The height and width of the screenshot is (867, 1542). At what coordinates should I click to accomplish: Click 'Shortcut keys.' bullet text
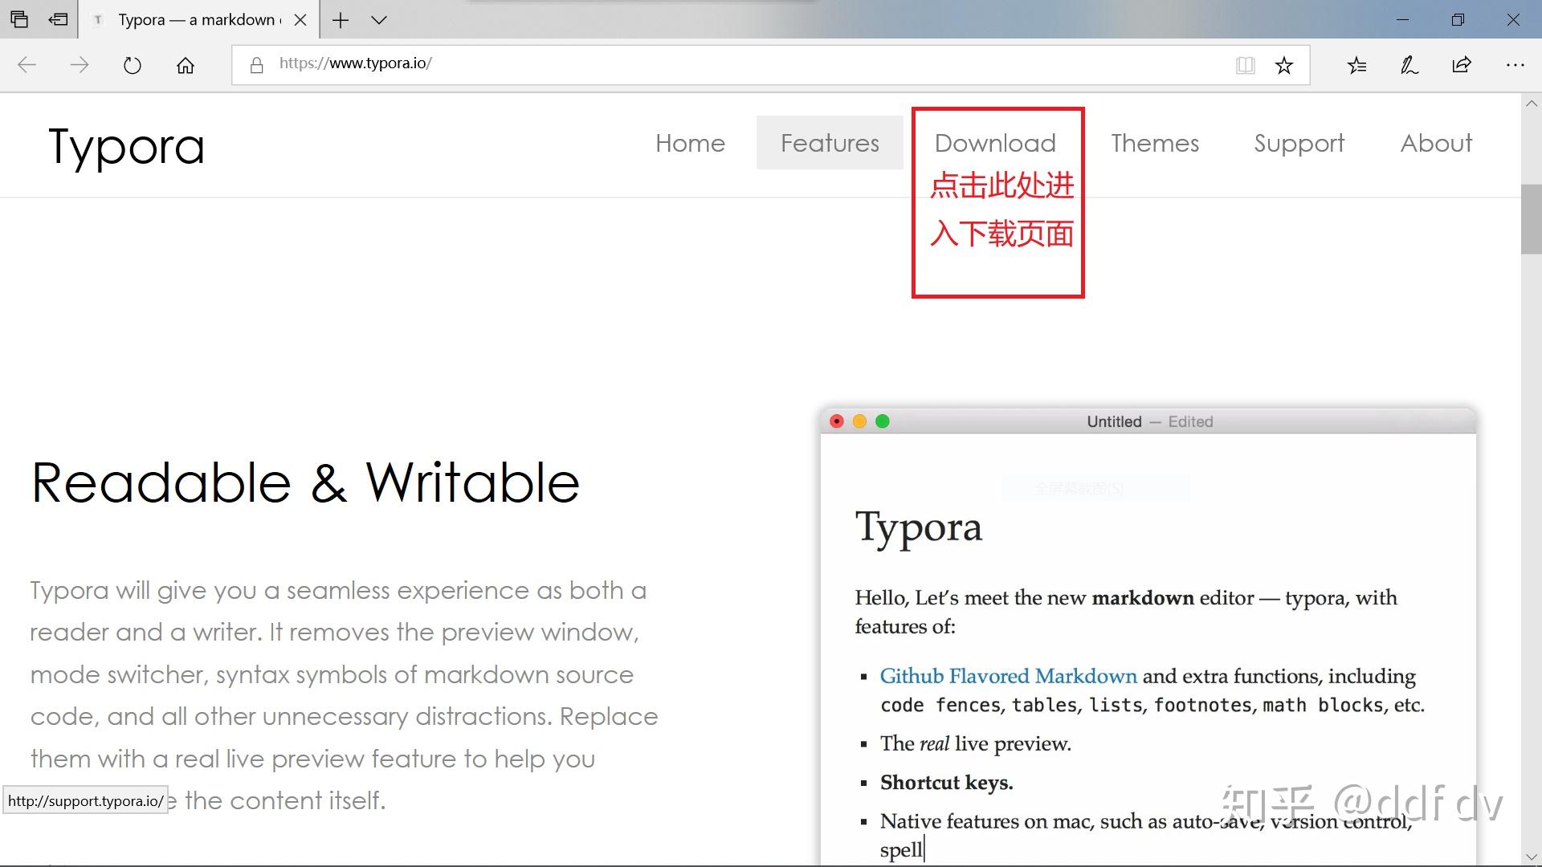click(946, 782)
